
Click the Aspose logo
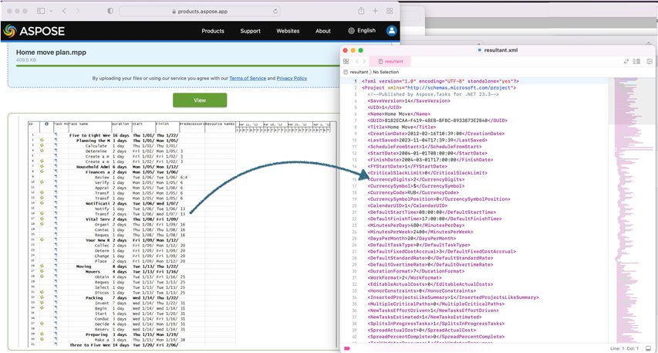point(34,31)
